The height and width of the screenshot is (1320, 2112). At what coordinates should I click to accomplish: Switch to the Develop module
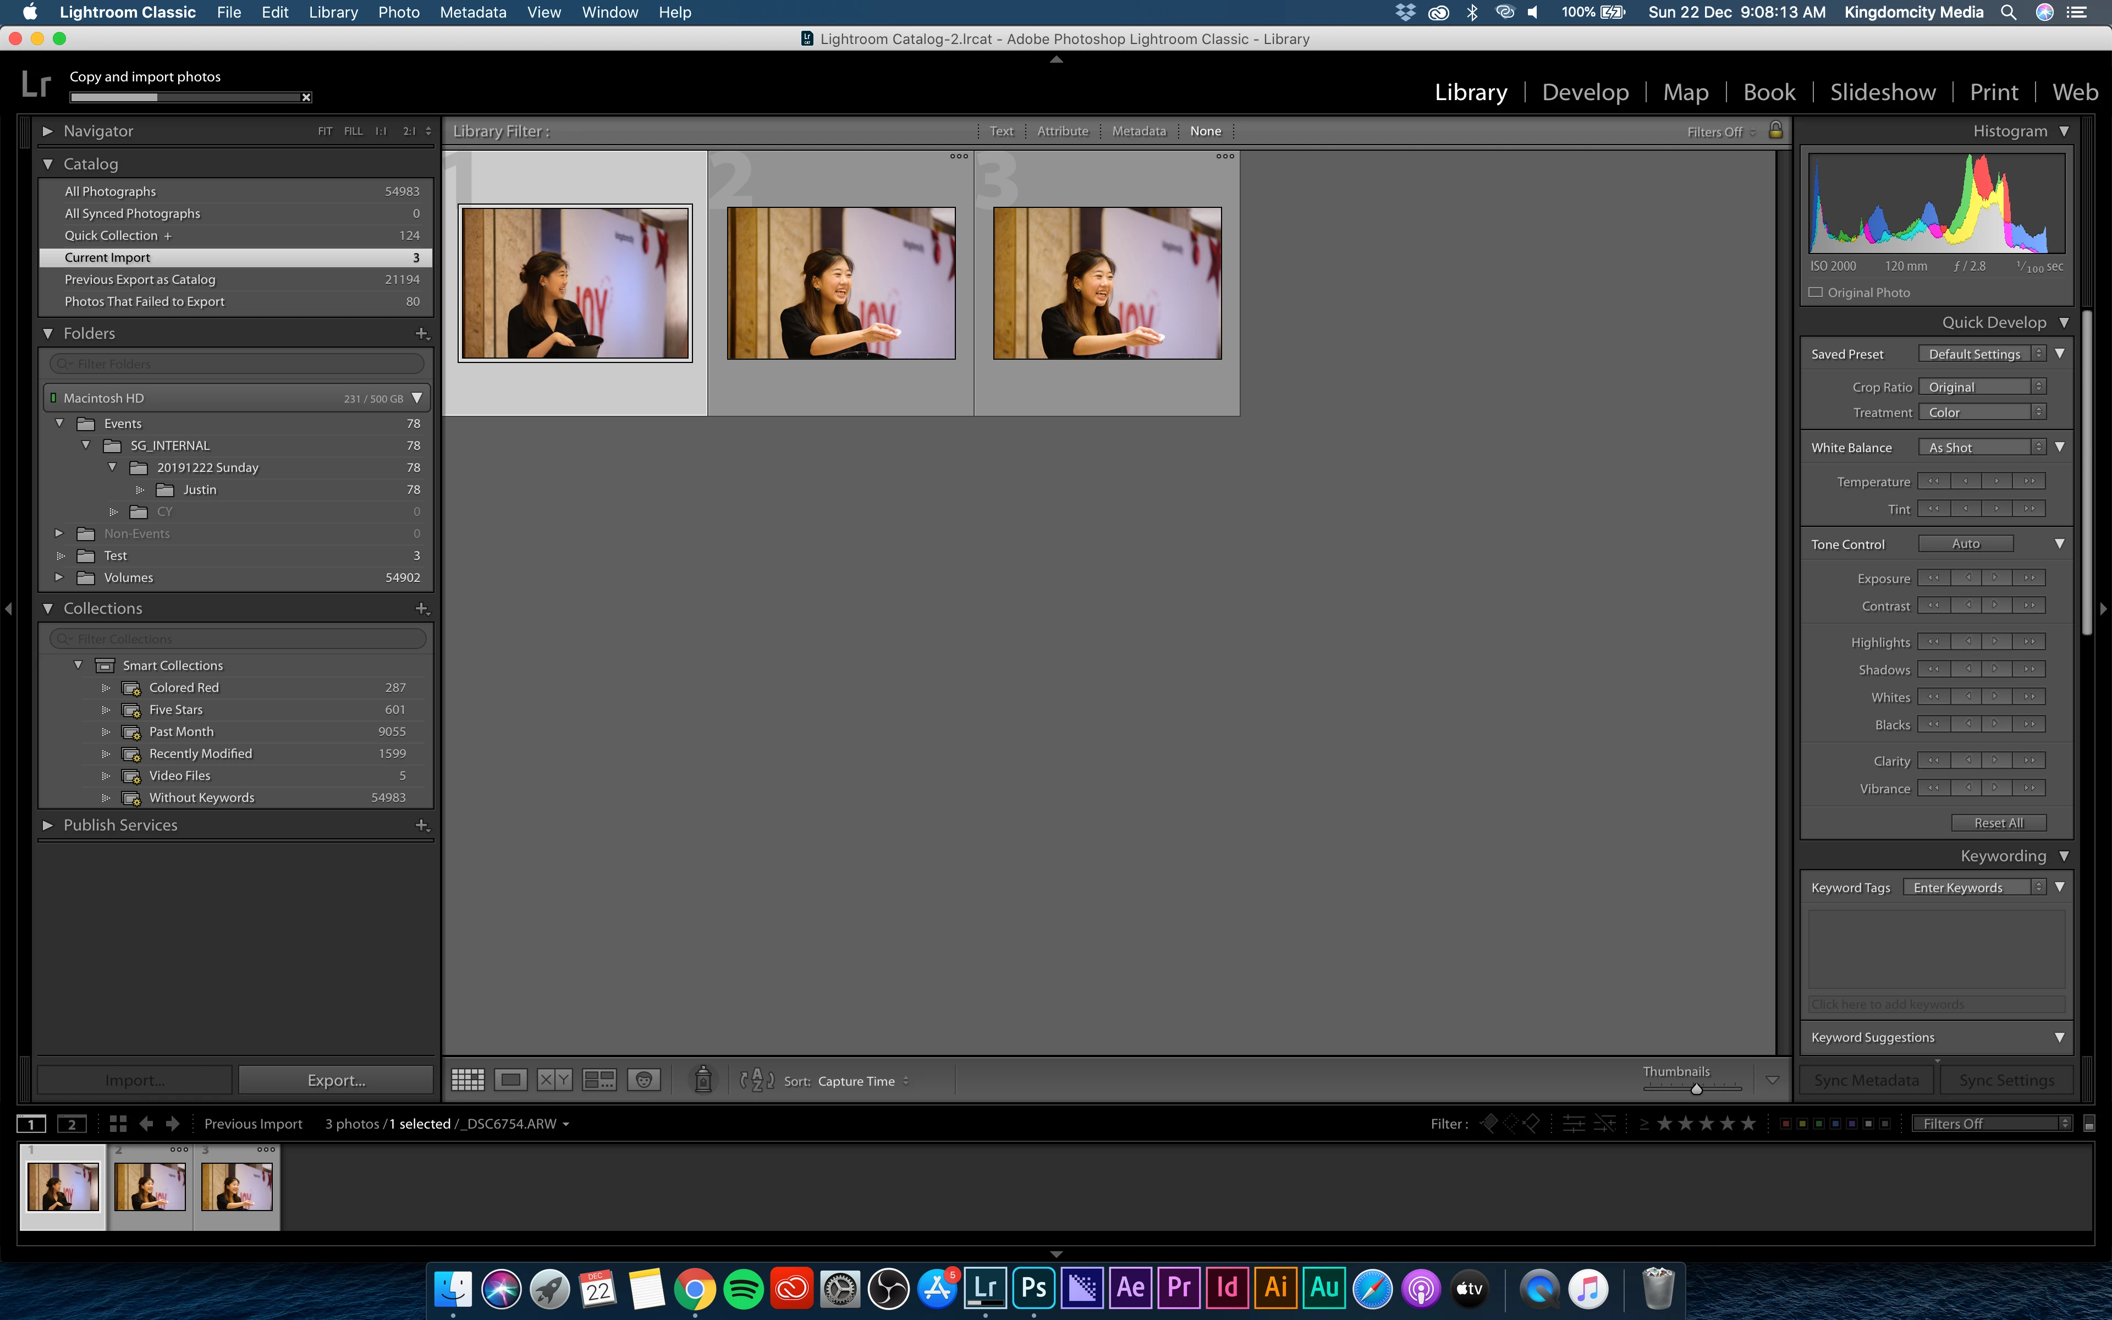click(x=1585, y=92)
